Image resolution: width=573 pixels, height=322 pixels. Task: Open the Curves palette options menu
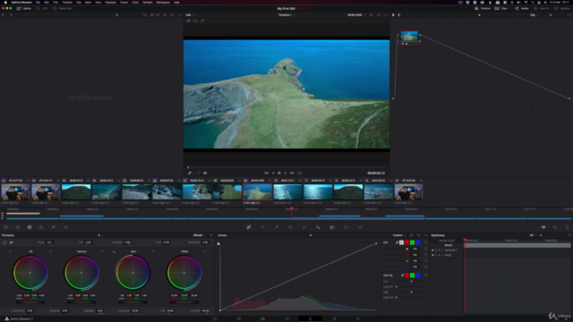426,235
